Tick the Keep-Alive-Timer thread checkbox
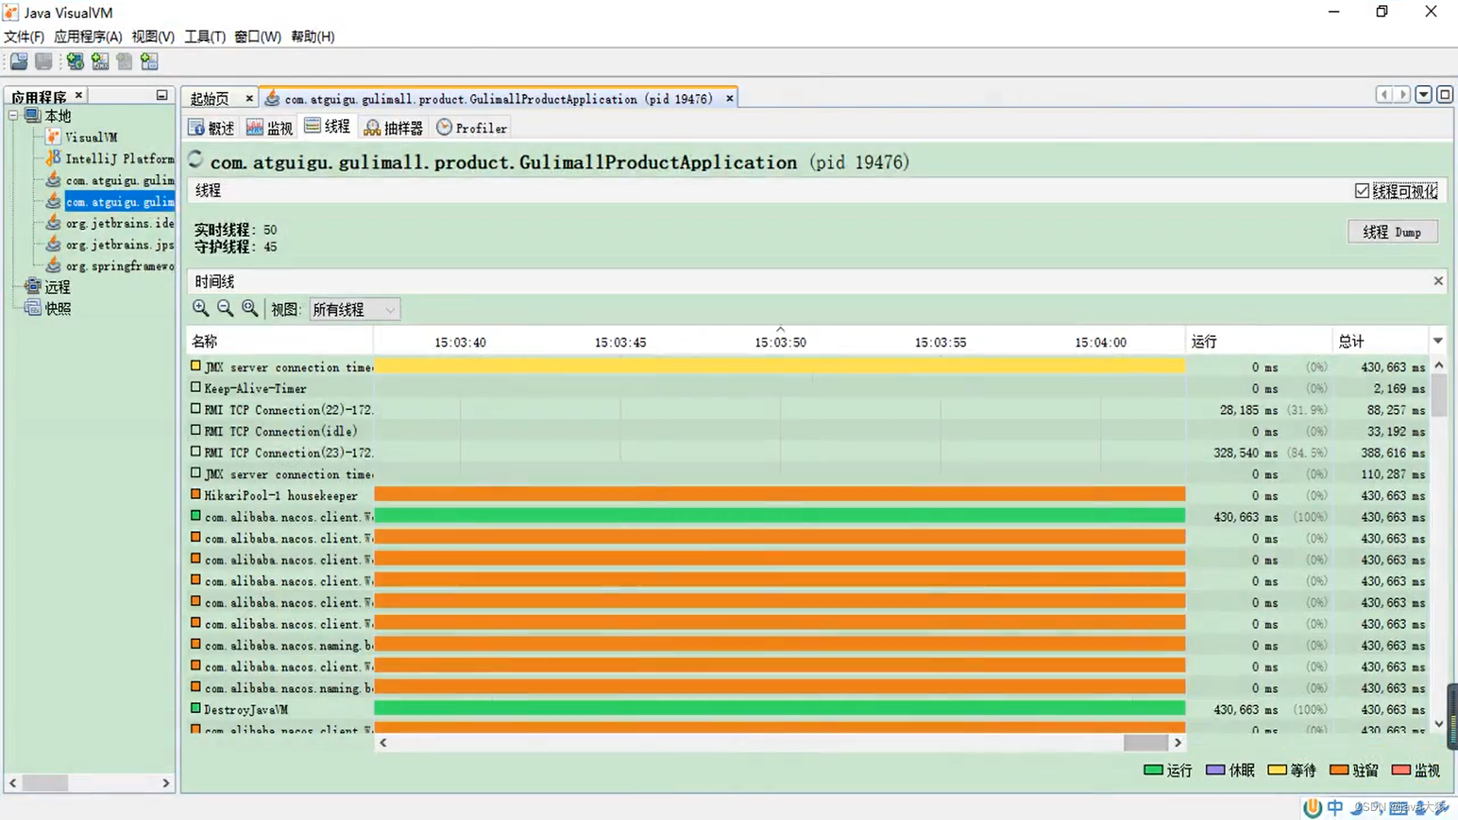 coord(196,387)
